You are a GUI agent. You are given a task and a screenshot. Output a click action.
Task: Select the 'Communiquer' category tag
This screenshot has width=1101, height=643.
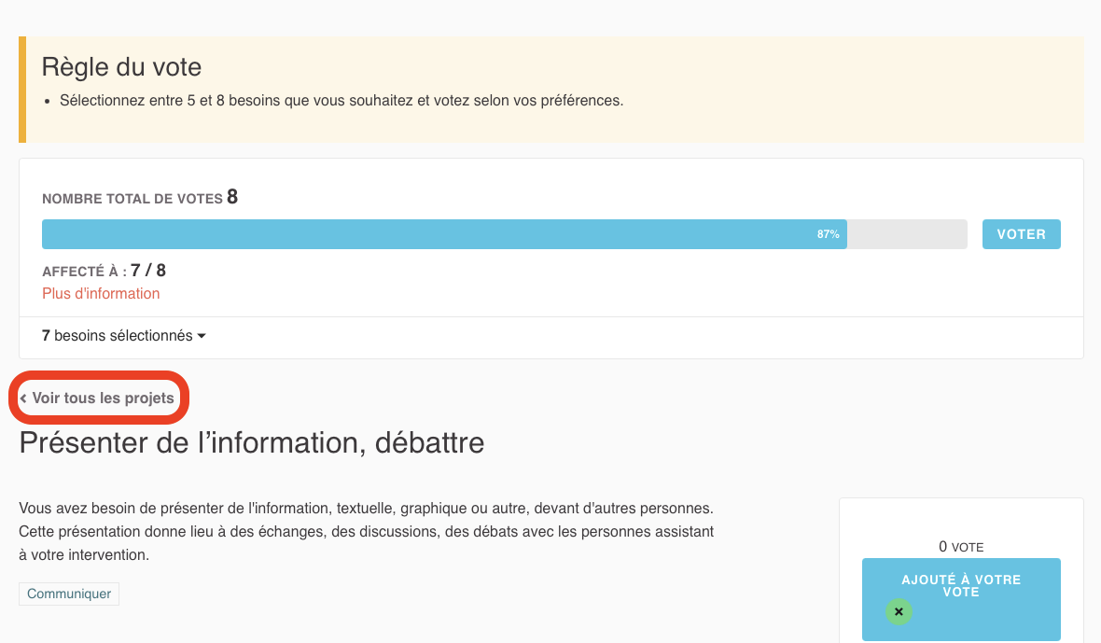(68, 594)
